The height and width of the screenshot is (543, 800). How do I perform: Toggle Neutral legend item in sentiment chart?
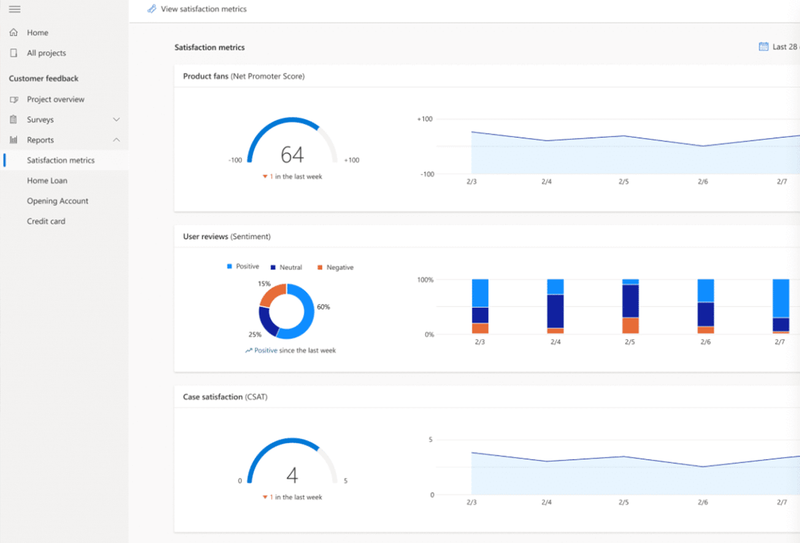point(286,267)
